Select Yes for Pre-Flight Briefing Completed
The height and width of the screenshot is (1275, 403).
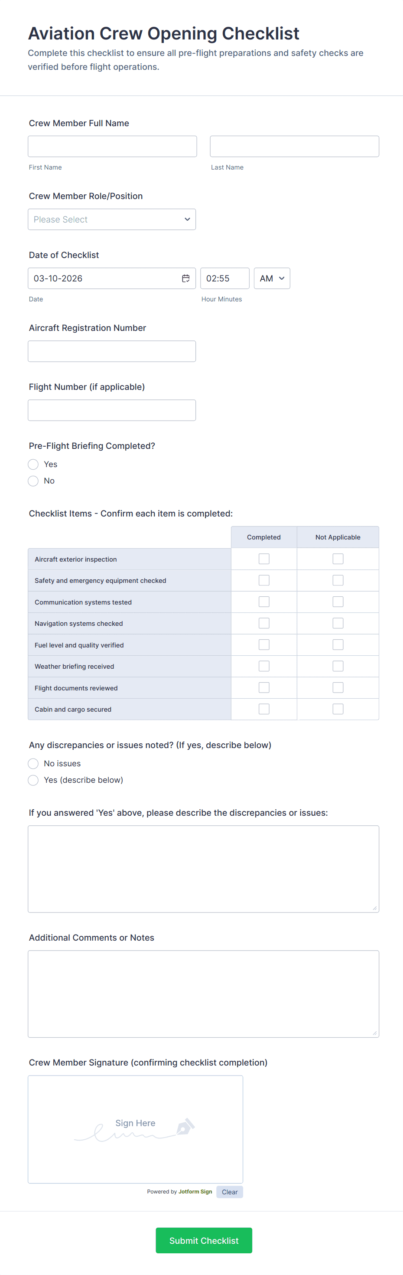[x=33, y=464]
